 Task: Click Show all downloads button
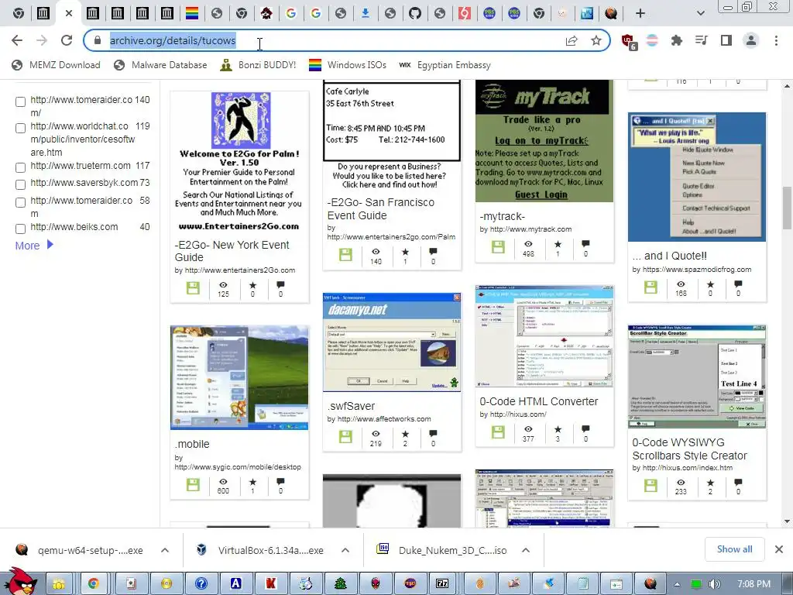[x=734, y=549]
